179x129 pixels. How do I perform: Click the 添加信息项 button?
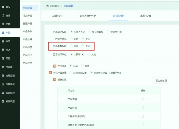tap(161, 81)
